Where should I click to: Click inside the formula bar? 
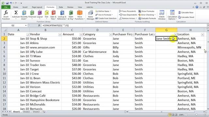pyautogui.click(x=124, y=25)
